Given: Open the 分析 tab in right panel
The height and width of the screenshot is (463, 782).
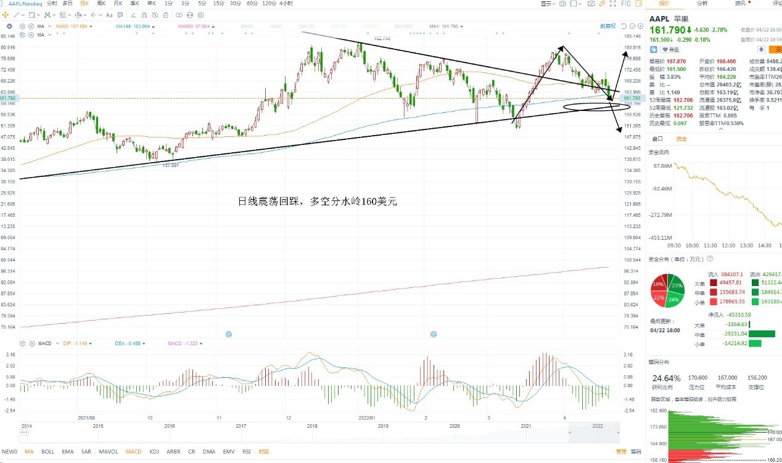Looking at the screenshot, I should tap(702, 4).
